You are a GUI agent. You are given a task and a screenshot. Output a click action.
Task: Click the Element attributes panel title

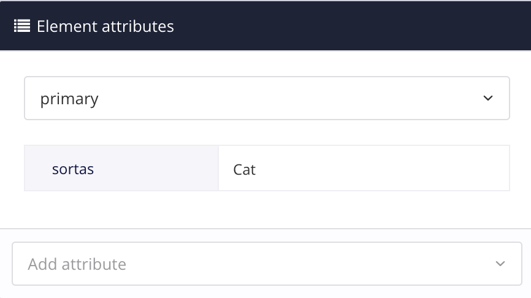point(105,26)
